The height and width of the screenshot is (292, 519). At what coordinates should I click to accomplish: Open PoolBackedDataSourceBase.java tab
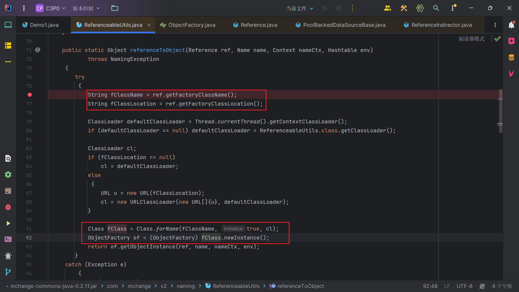pos(341,25)
